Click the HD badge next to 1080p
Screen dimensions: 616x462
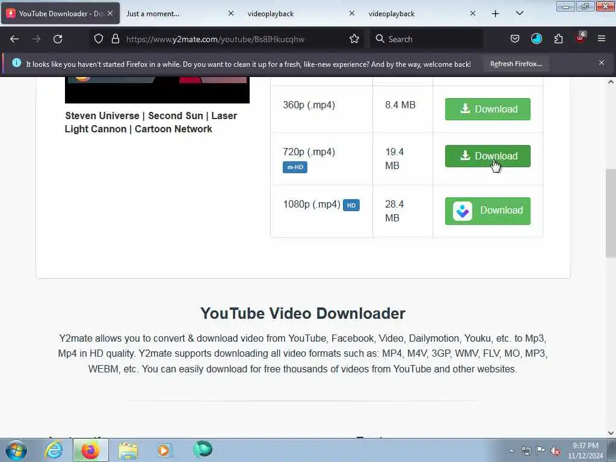point(351,205)
